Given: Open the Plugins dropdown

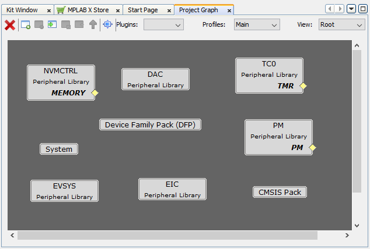Looking at the screenshot, I should click(x=163, y=25).
